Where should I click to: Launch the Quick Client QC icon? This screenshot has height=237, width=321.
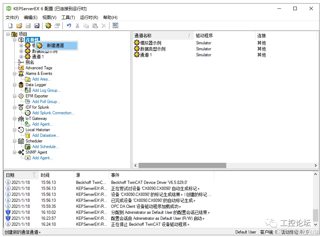pos(115,25)
